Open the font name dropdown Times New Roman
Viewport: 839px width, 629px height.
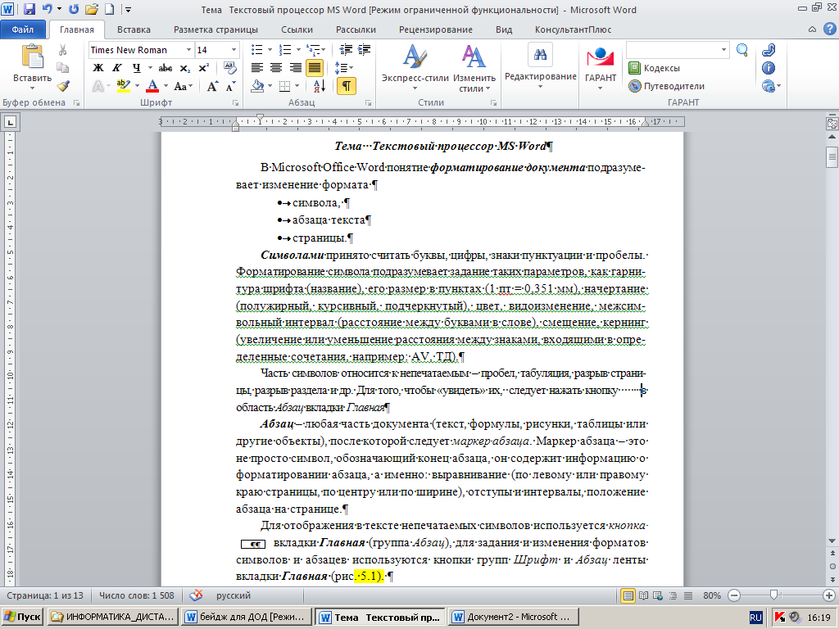188,50
